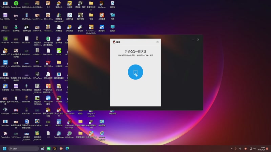Launch the 天龙八部-归来 shortcut

(x=59, y=112)
